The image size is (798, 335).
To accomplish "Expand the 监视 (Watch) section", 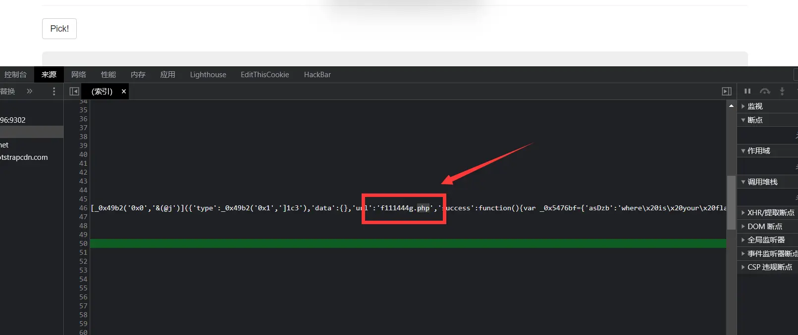I will coord(754,106).
